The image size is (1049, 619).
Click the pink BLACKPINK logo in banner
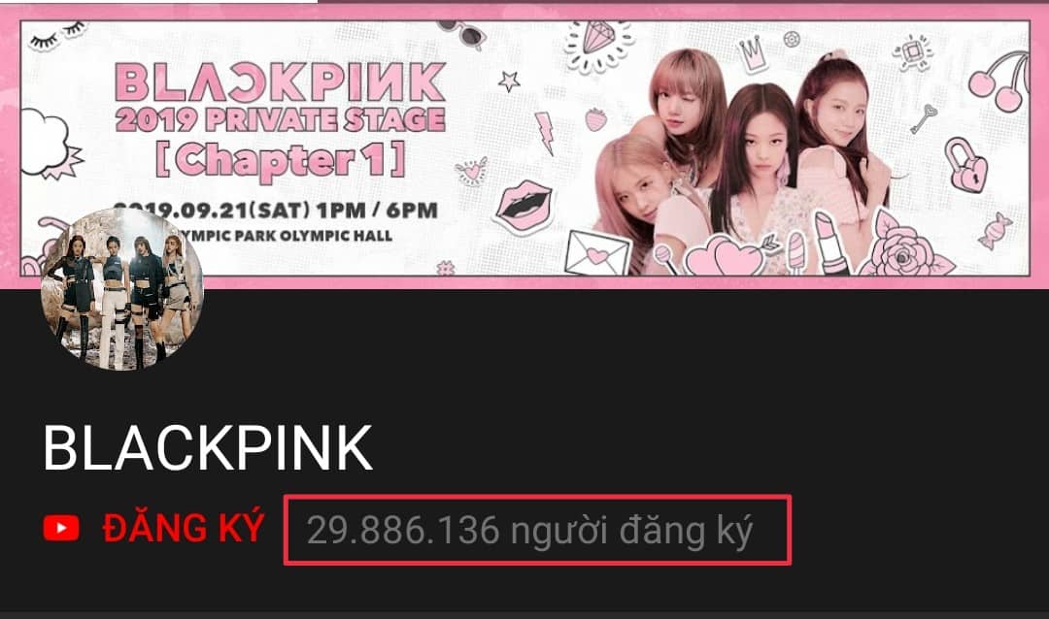(281, 82)
